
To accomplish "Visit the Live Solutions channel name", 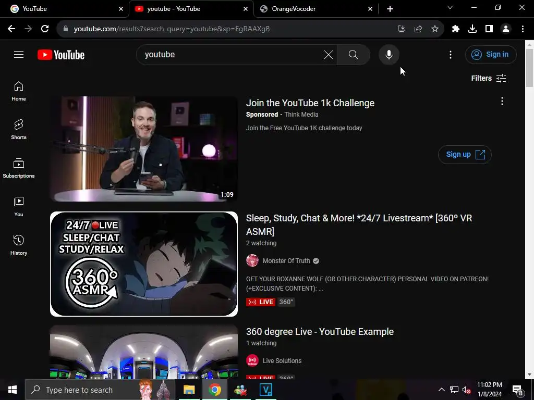I will click(x=282, y=361).
